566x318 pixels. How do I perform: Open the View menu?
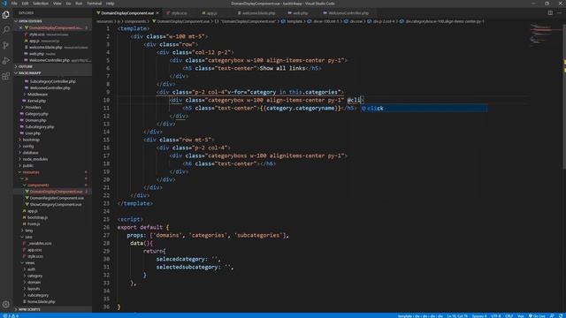click(x=57, y=4)
